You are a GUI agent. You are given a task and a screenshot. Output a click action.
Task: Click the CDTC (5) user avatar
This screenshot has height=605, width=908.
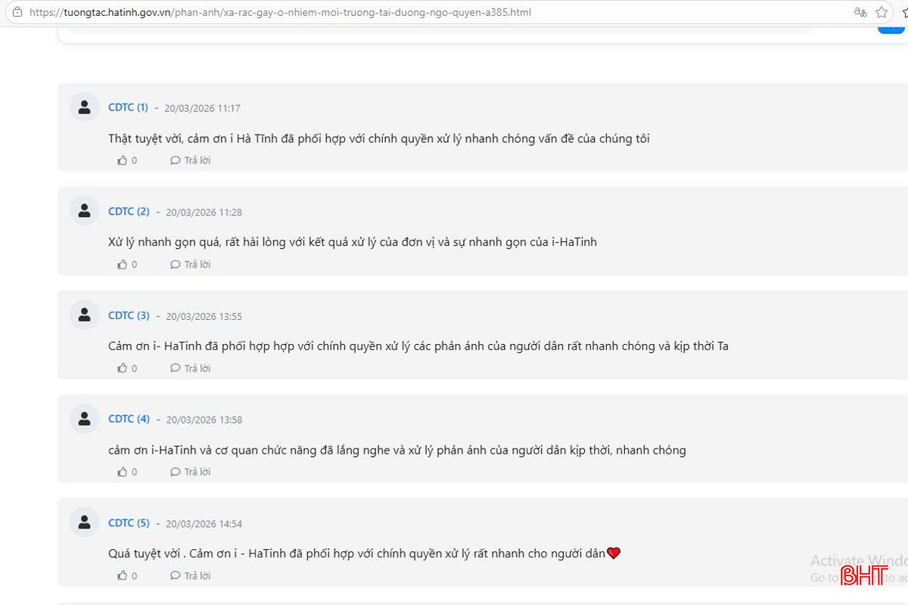(x=85, y=522)
